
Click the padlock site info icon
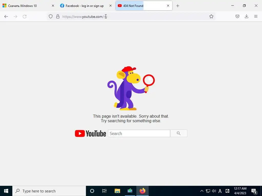tap(58, 16)
